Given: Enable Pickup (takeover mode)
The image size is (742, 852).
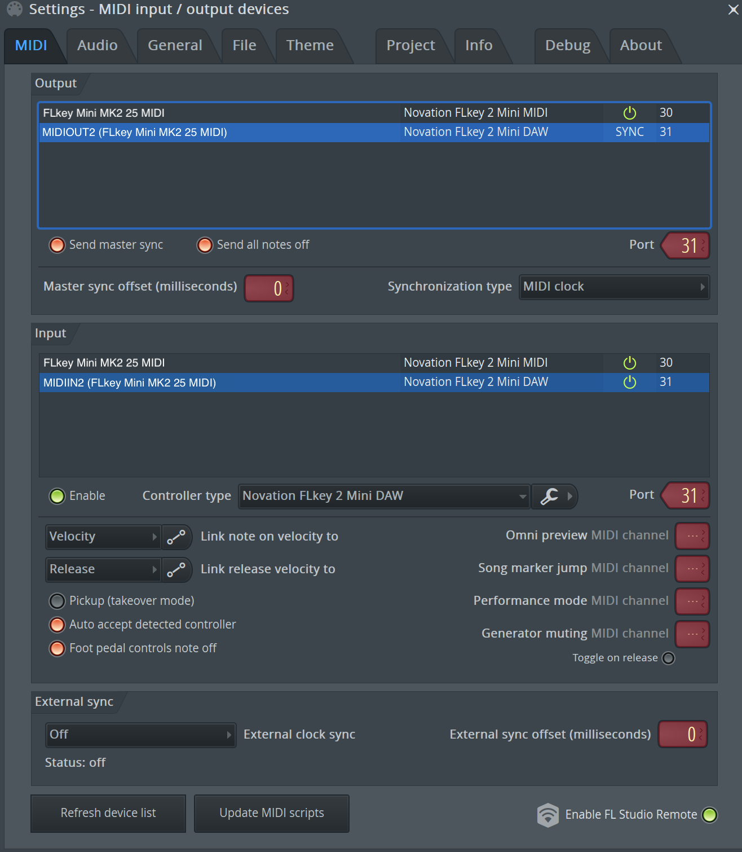Looking at the screenshot, I should coord(57,601).
